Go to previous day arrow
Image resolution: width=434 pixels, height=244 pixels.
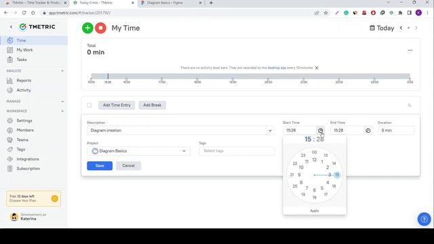pos(401,28)
